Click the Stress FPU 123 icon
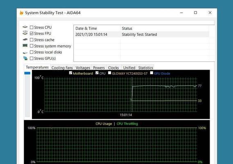Screen dimensions: 233x164 (x=25, y=32)
